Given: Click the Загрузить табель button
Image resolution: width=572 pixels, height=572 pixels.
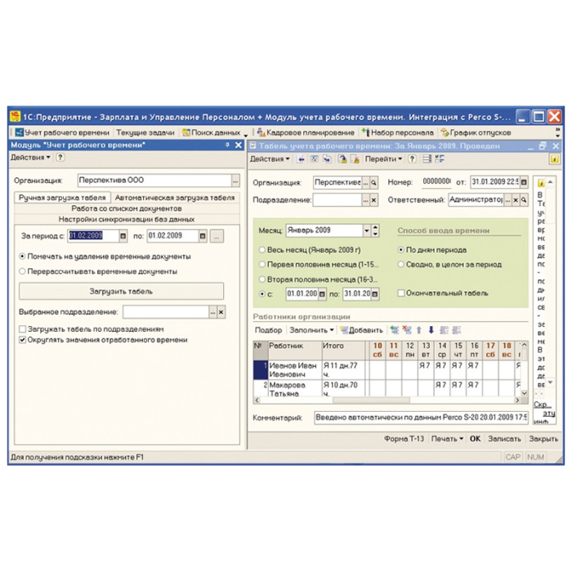Looking at the screenshot, I should click(121, 292).
